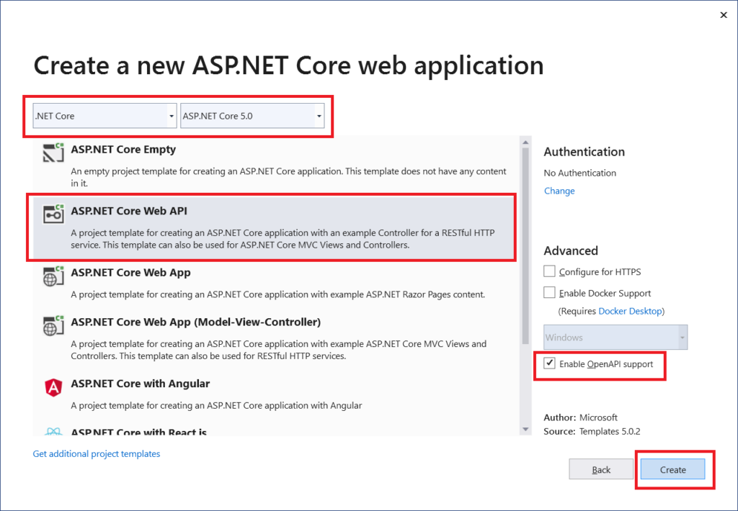This screenshot has width=738, height=511.
Task: Click the template list scrollbar thumb
Action: 525,246
